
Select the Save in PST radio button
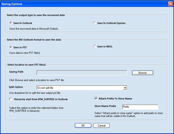[11, 47]
